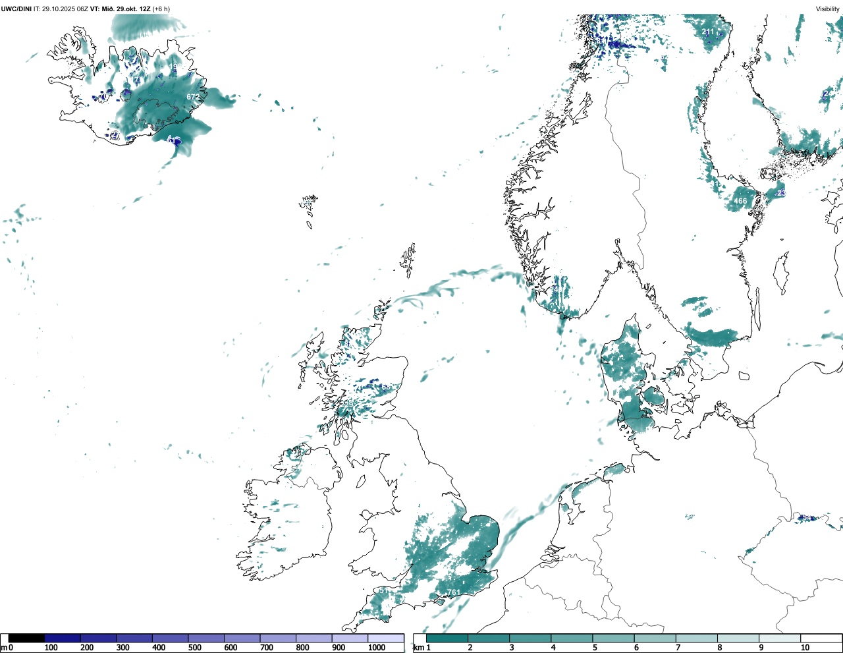Select the 3–4 km teal legend swatch
The width and height of the screenshot is (843, 653).
(530, 638)
